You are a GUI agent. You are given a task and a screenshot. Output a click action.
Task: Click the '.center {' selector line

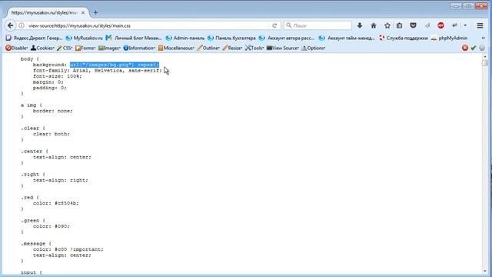[35, 152]
